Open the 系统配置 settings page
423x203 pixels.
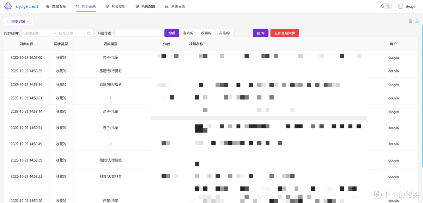click(145, 7)
